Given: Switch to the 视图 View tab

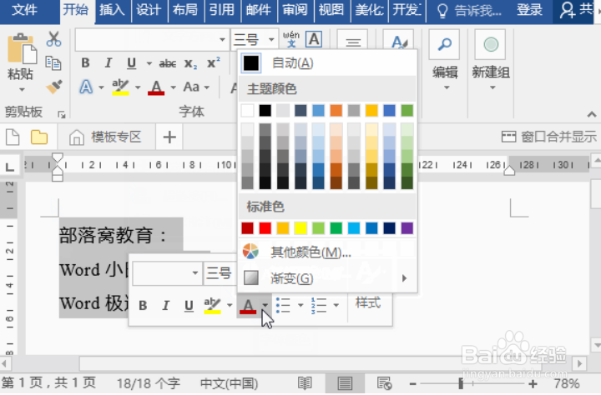Looking at the screenshot, I should [331, 10].
